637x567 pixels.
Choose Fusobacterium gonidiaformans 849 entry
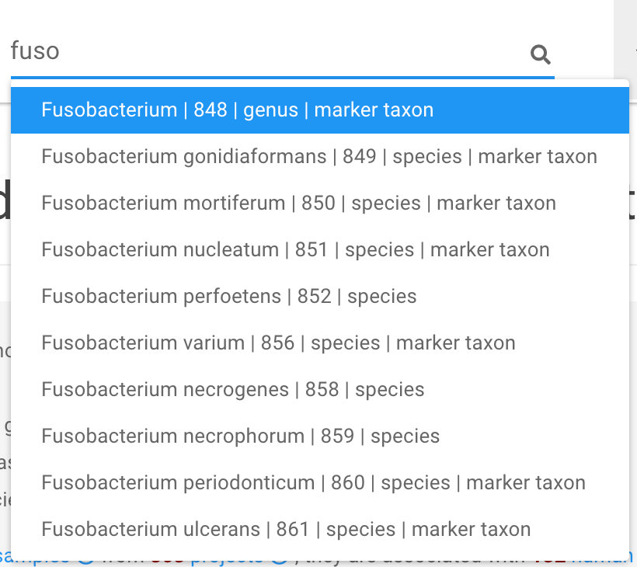coord(320,157)
